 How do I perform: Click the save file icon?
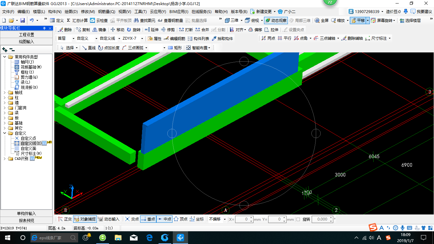(23, 20)
